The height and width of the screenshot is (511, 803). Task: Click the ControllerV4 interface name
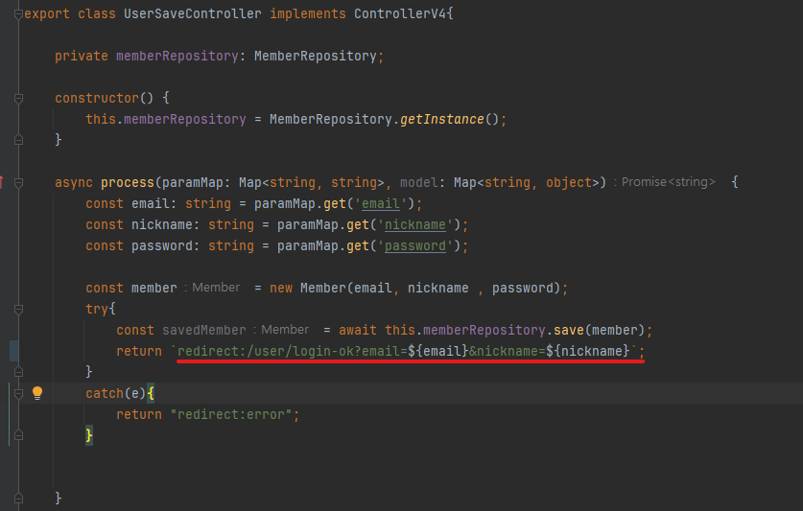click(400, 13)
